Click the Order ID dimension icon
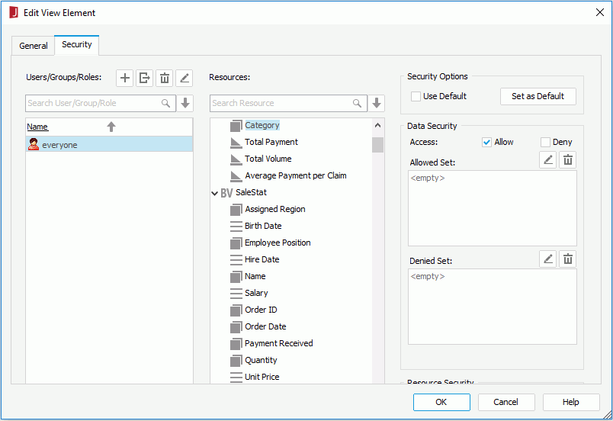The height and width of the screenshot is (421, 613). [236, 310]
